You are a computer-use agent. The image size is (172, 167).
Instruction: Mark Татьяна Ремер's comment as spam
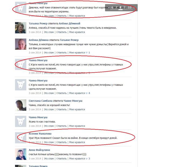coord(49,32)
